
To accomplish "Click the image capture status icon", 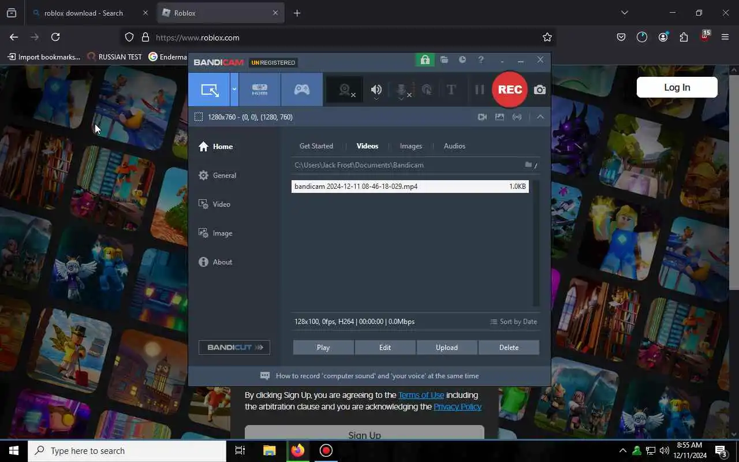I will (499, 117).
